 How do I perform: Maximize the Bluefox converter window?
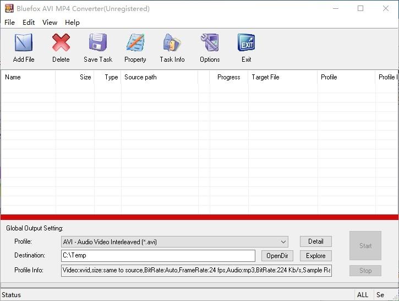[x=360, y=8]
